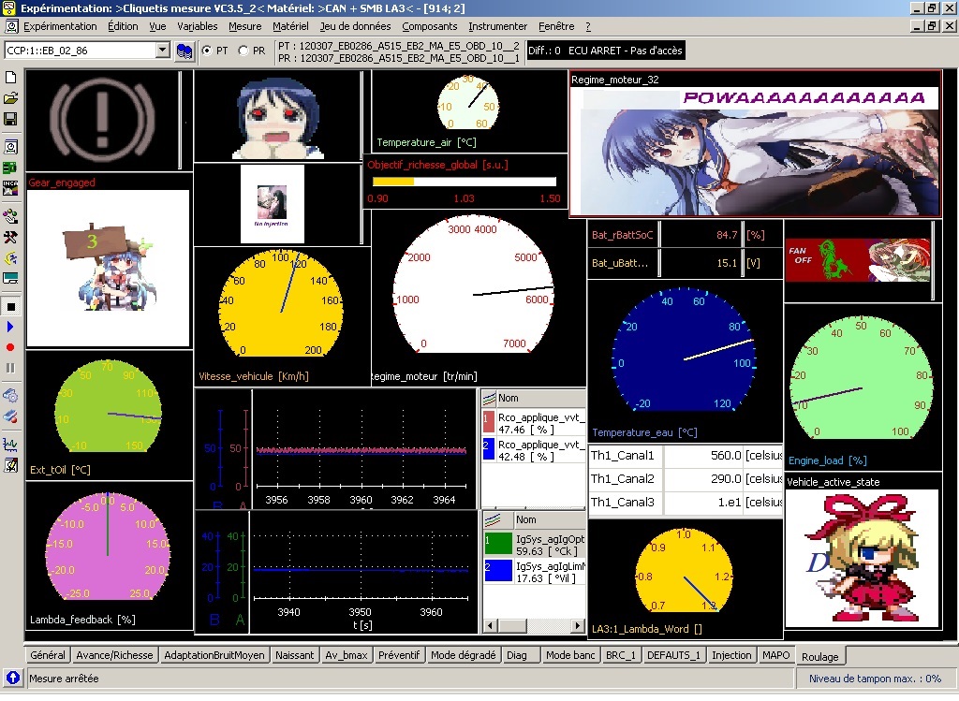Viewport: 959px width, 701px height.
Task: Switch to the Naissant tab
Action: (294, 655)
